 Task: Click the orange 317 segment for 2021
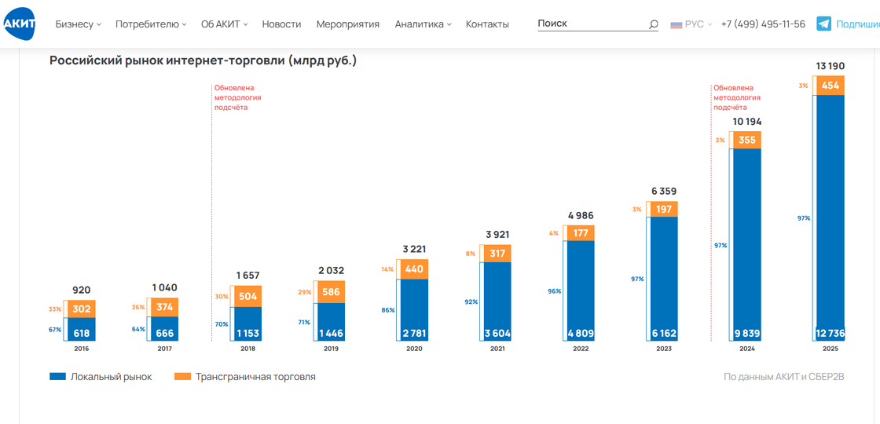coord(497,254)
